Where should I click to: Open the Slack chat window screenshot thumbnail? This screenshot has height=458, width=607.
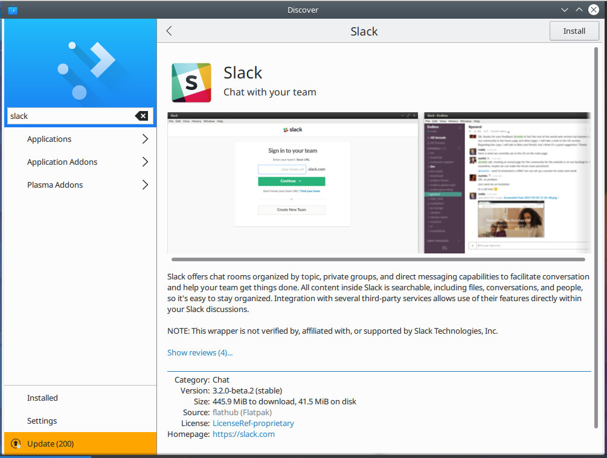pos(507,183)
